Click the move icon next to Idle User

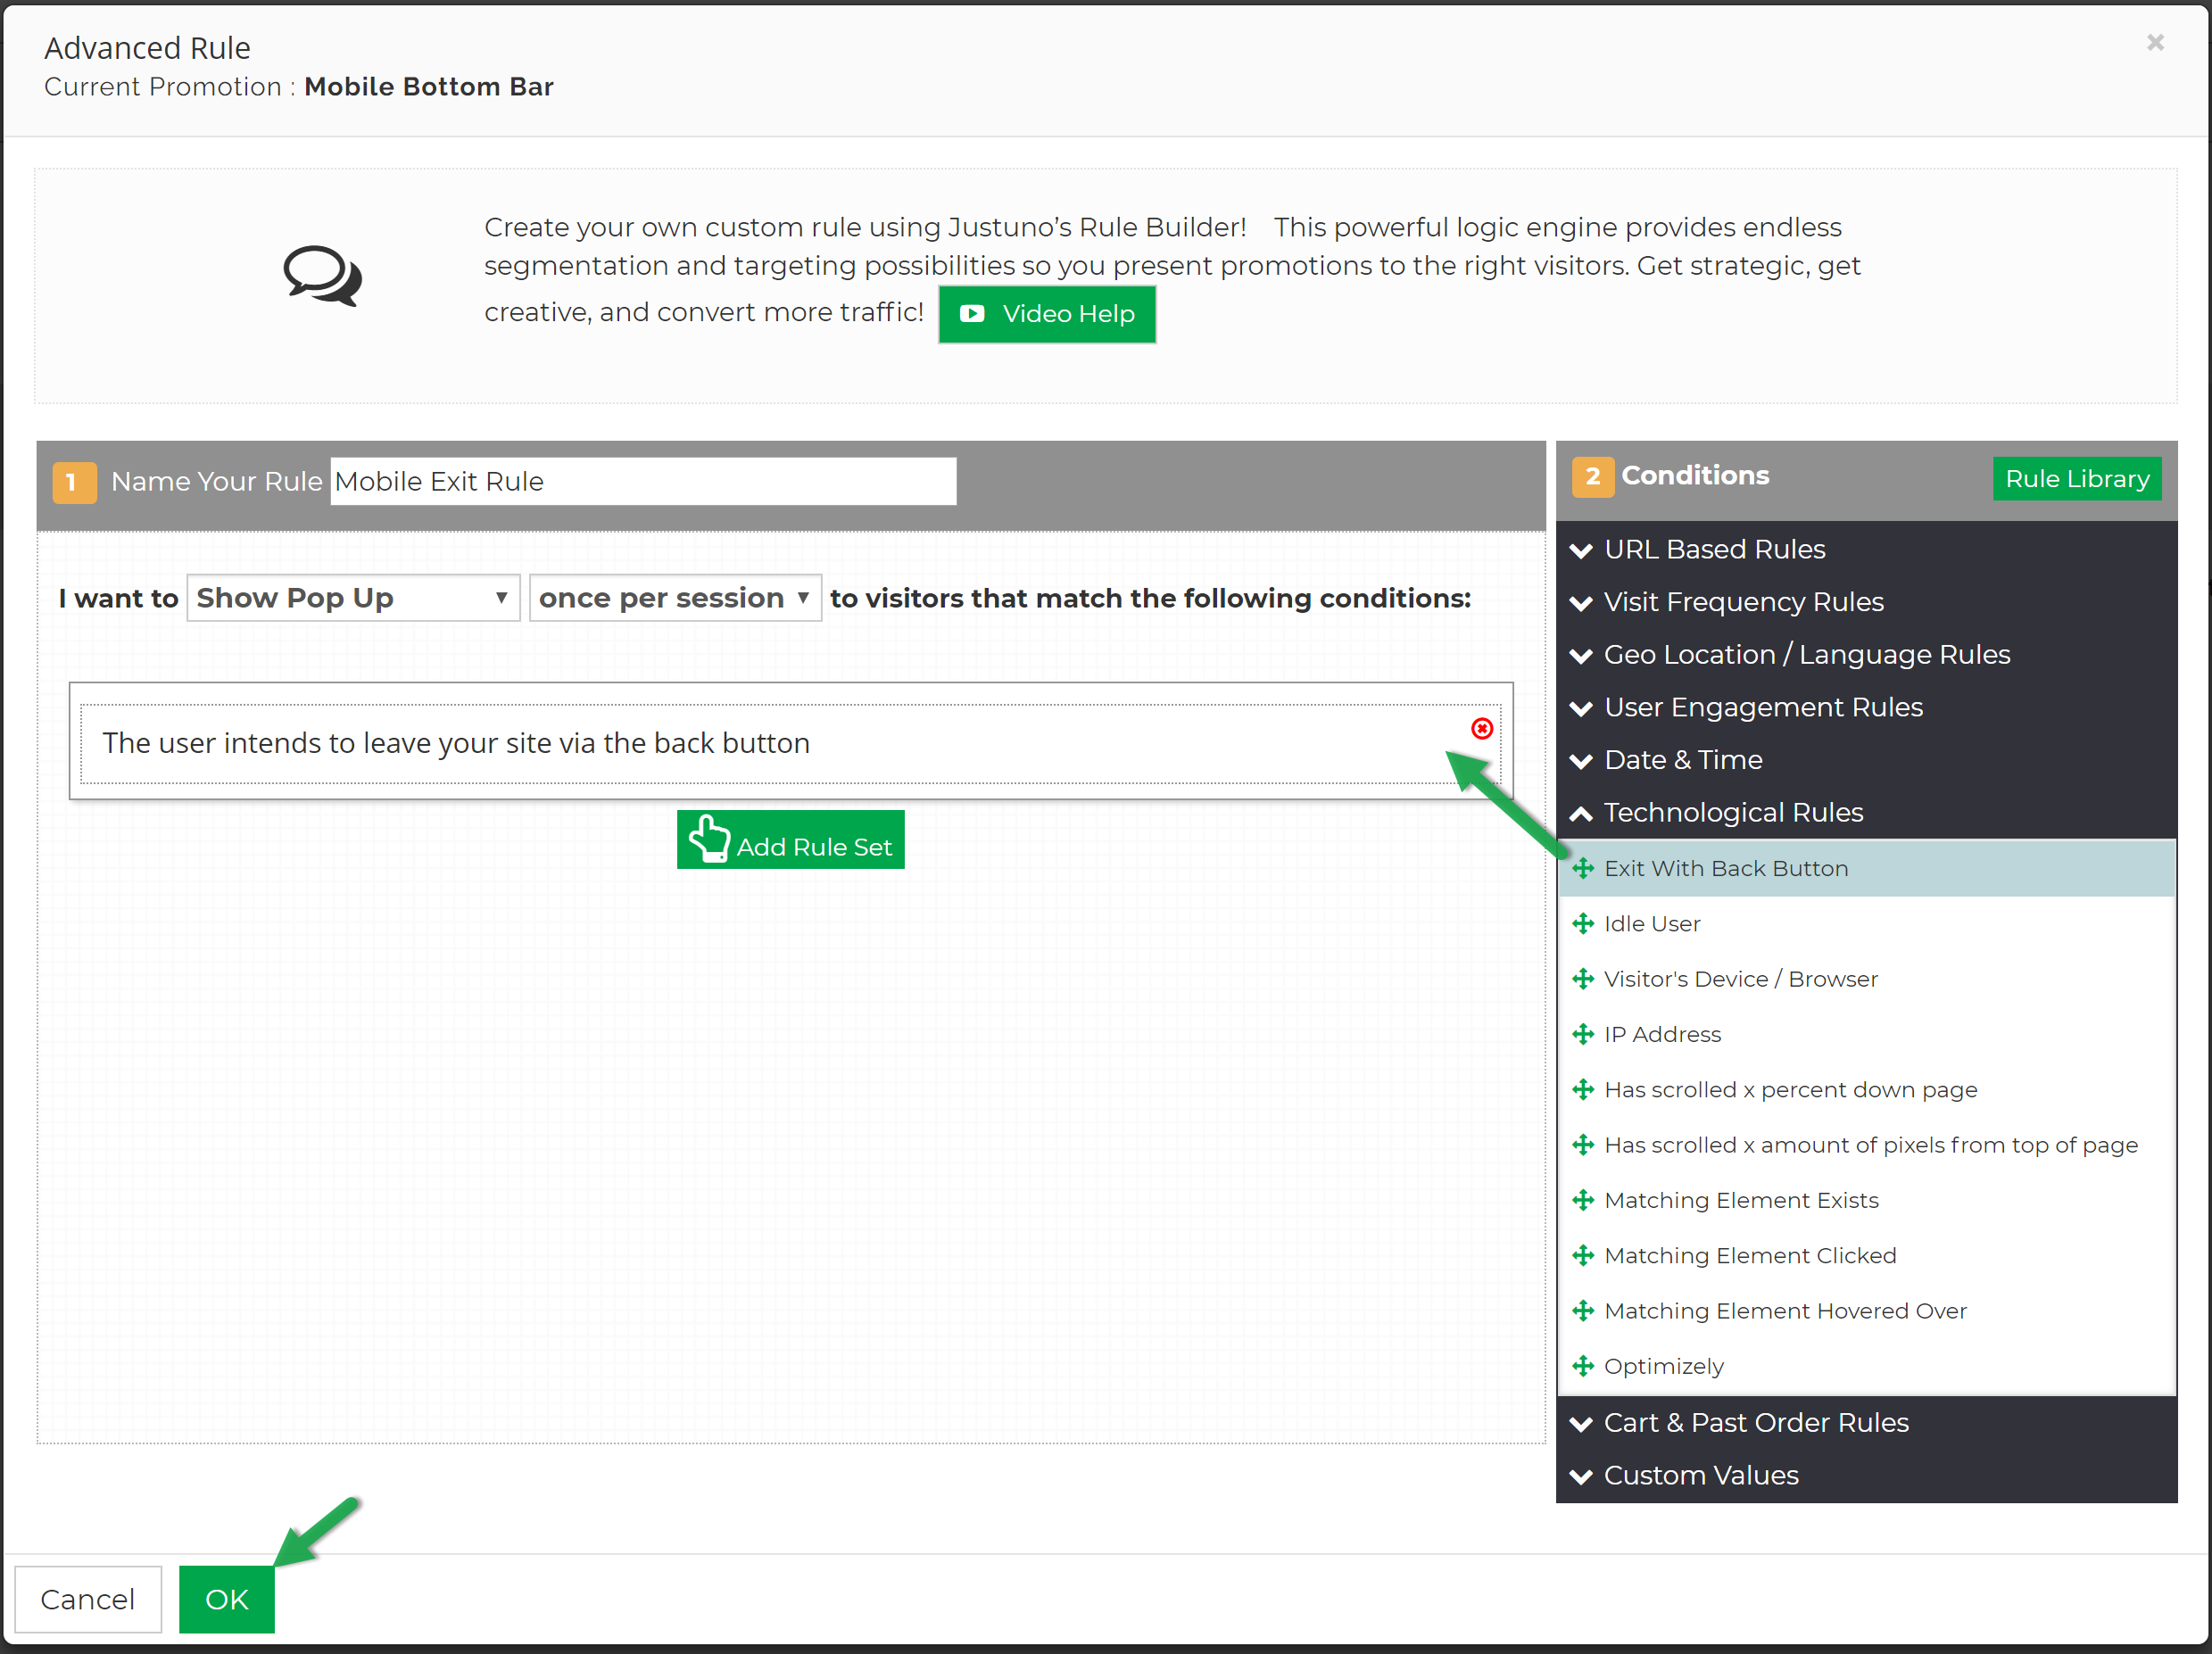(1584, 923)
